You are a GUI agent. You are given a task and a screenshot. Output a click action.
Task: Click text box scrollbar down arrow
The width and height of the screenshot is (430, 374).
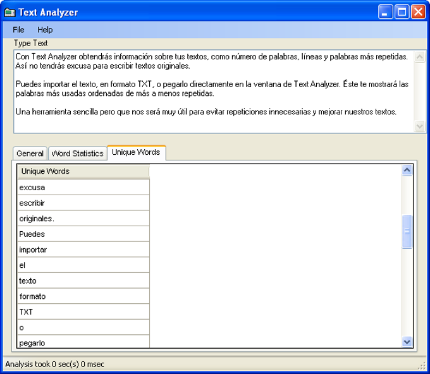tap(419, 126)
